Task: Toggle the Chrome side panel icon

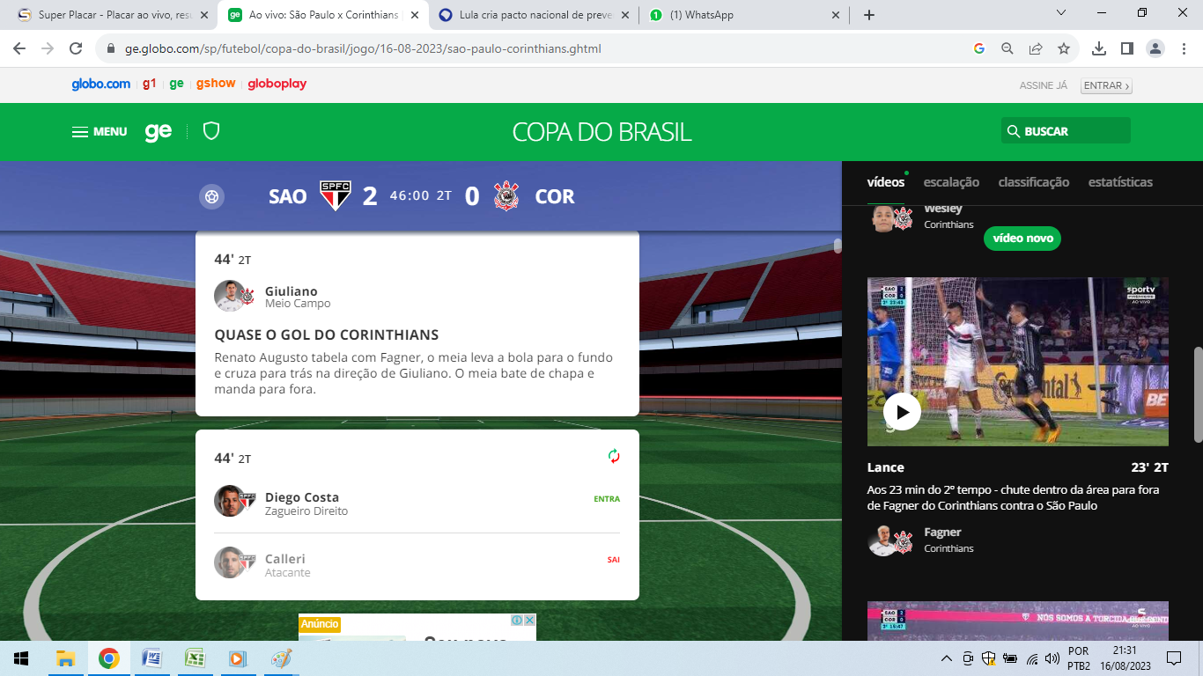Action: (1127, 48)
